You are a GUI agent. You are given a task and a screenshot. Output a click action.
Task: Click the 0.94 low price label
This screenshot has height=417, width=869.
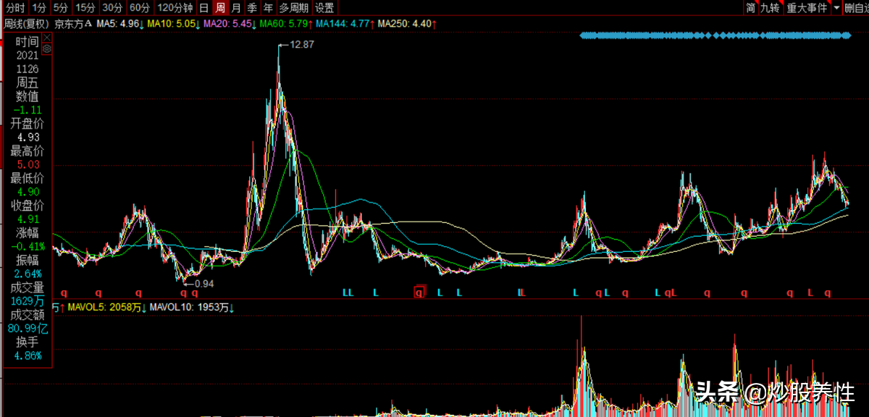click(x=203, y=282)
